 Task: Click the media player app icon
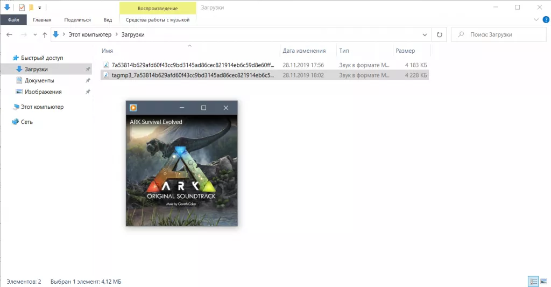(133, 108)
